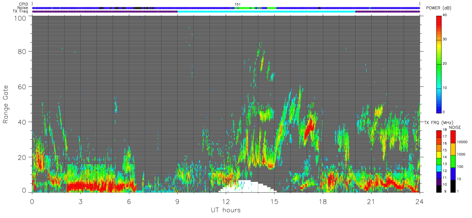Click the TX Freq row label above the plot
Screen dimensions: 472x218
pos(20,11)
